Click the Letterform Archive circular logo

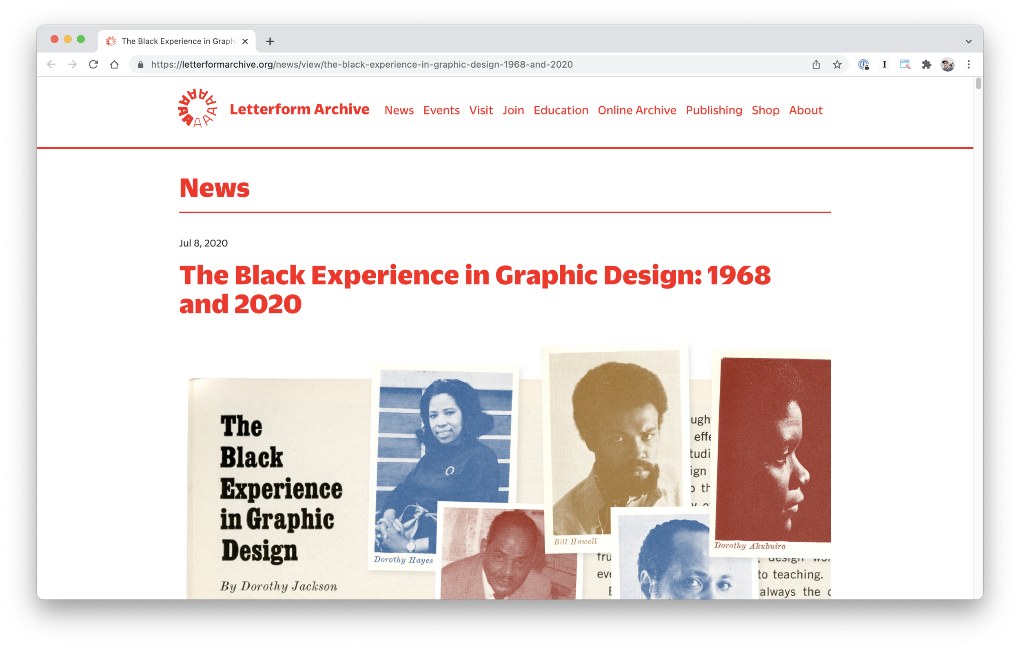coord(197,108)
